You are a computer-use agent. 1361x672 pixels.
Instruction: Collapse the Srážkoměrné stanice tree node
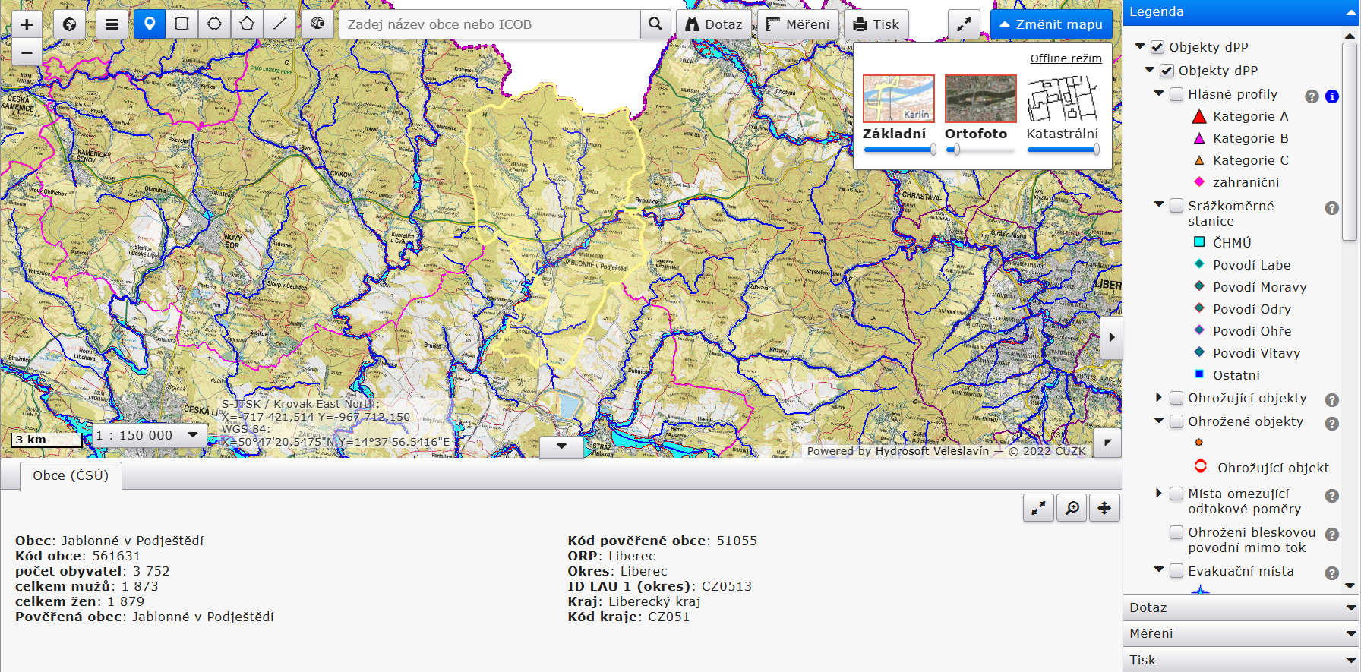[x=1159, y=204]
